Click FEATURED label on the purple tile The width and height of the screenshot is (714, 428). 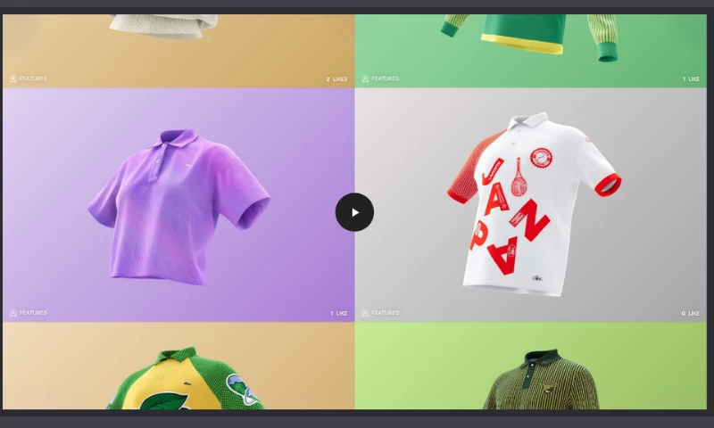point(33,313)
